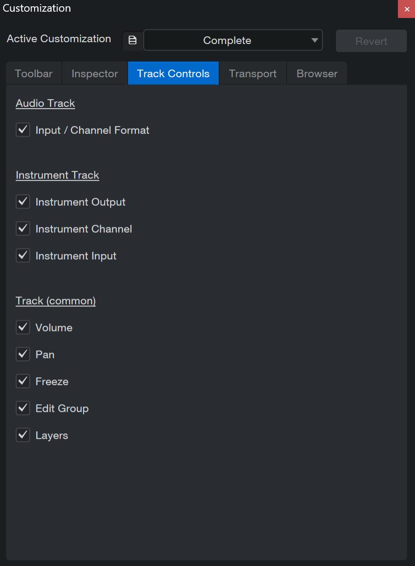Uncheck Input / Channel Format
Viewport: 415px width, 566px height.
point(23,130)
